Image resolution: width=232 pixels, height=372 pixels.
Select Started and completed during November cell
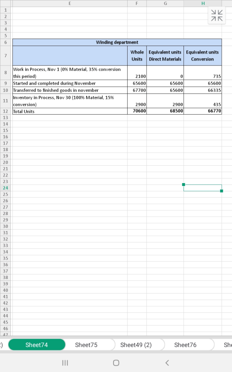(70, 83)
